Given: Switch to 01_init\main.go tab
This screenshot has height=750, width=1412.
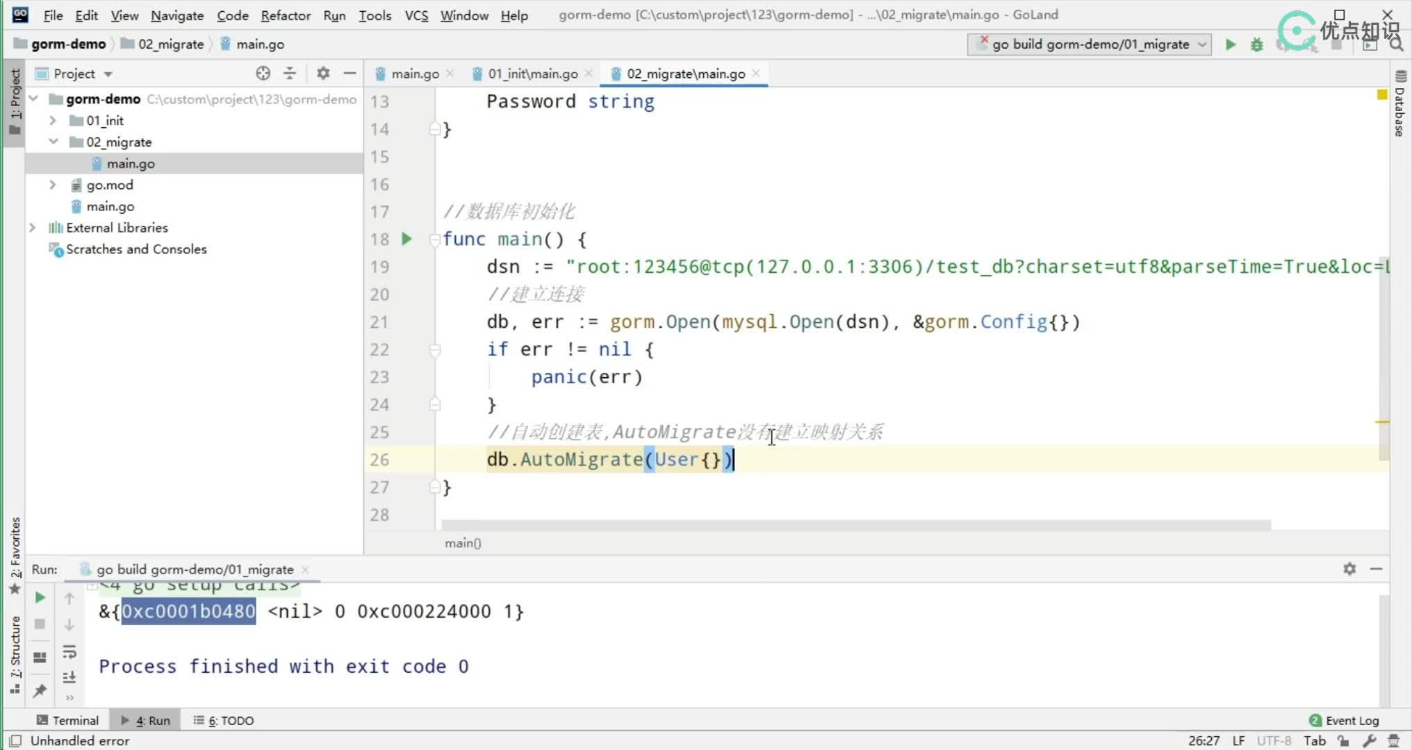Looking at the screenshot, I should [532, 74].
